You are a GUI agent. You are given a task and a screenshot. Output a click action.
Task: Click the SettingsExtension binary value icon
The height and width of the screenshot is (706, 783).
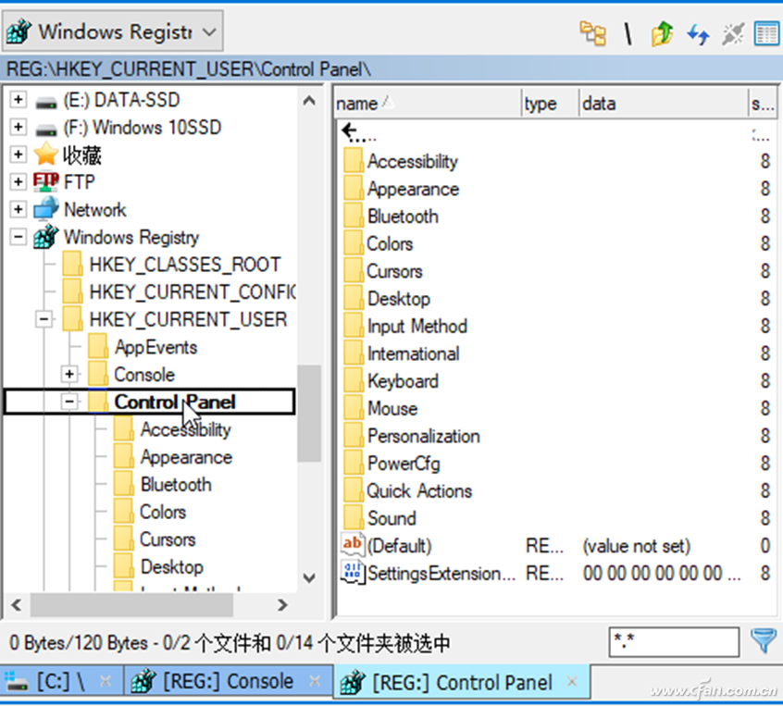353,572
